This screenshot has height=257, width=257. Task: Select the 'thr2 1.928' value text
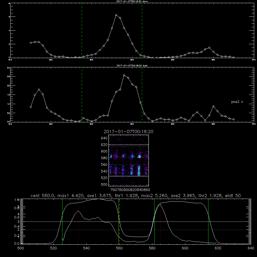click(x=210, y=196)
